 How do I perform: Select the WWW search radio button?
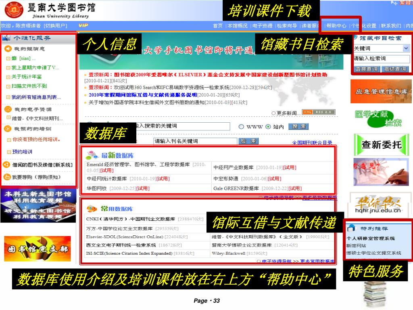pyautogui.click(x=241, y=127)
